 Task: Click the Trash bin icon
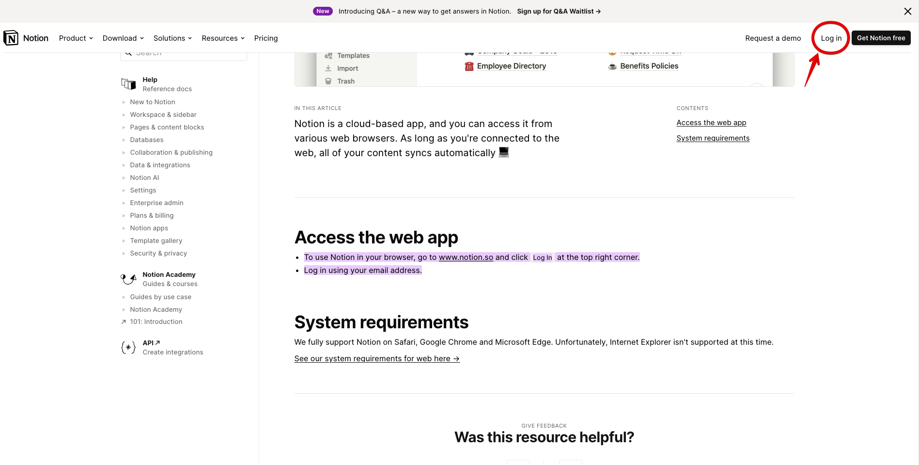click(x=328, y=81)
